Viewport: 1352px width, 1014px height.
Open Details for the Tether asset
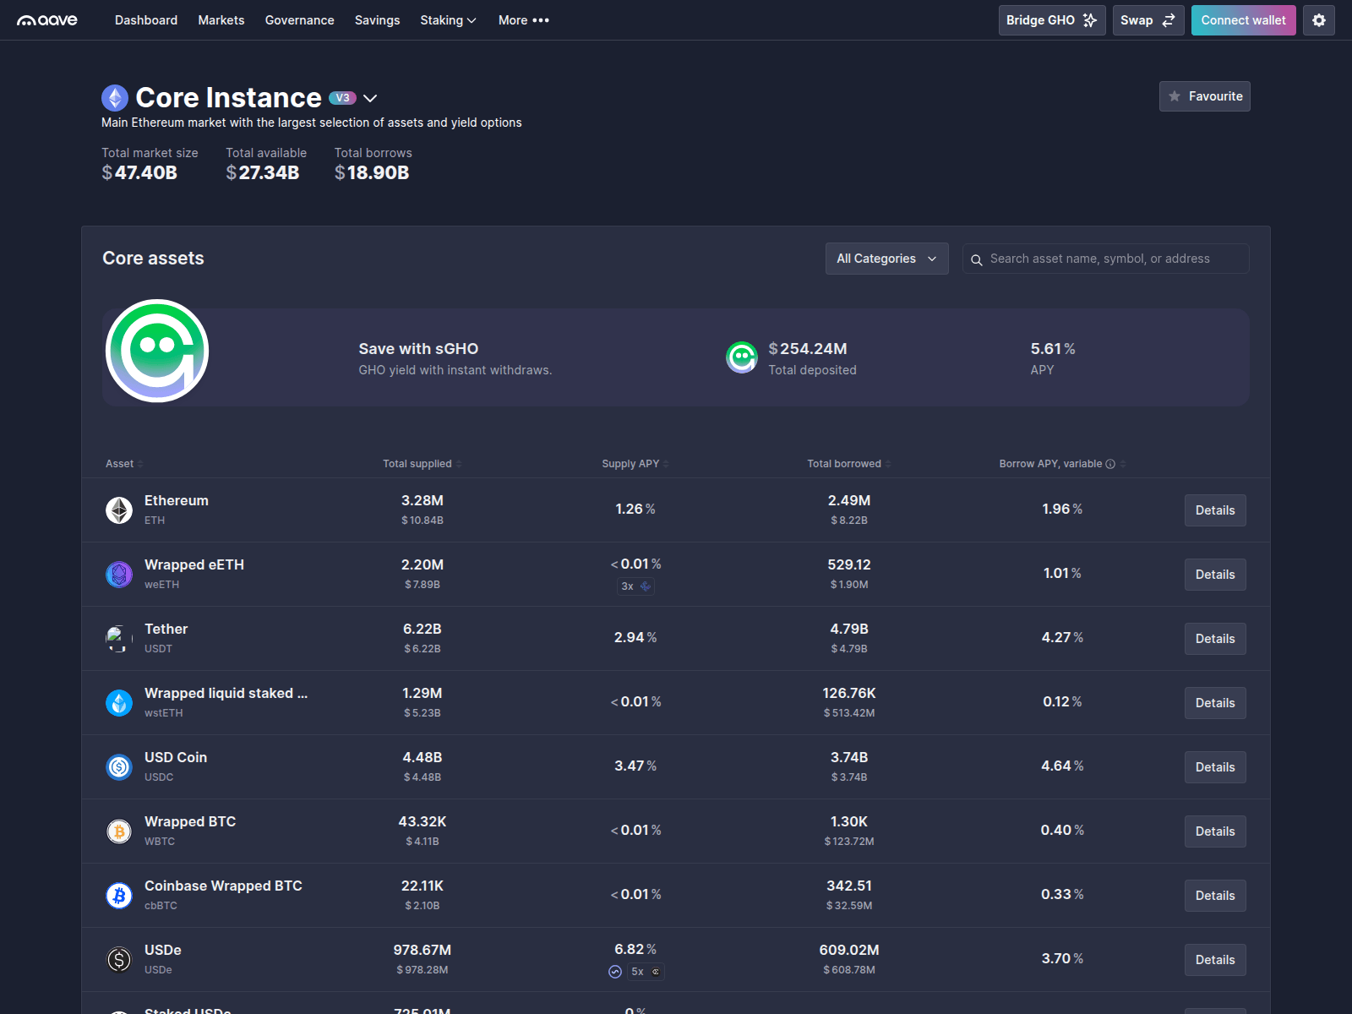(x=1214, y=638)
